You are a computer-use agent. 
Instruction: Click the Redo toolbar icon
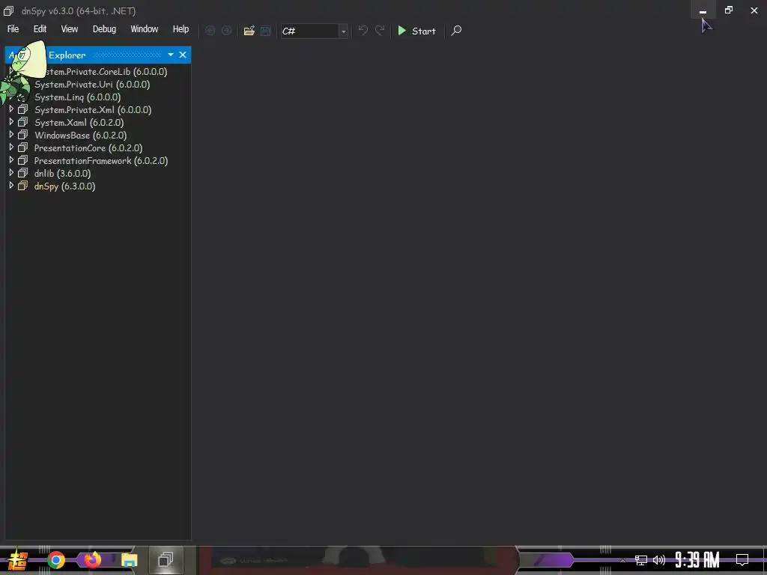(x=380, y=30)
